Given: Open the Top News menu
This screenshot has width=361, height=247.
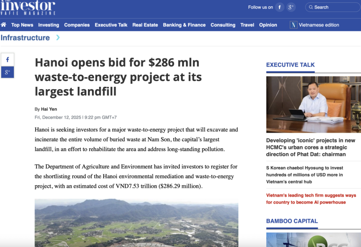Looking at the screenshot, I should tap(22, 25).
